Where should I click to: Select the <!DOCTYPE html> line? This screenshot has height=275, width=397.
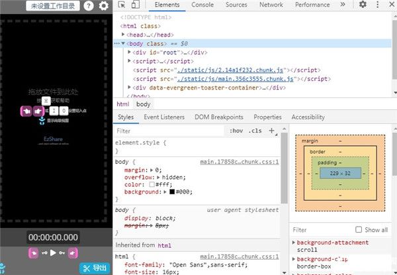coord(146,17)
